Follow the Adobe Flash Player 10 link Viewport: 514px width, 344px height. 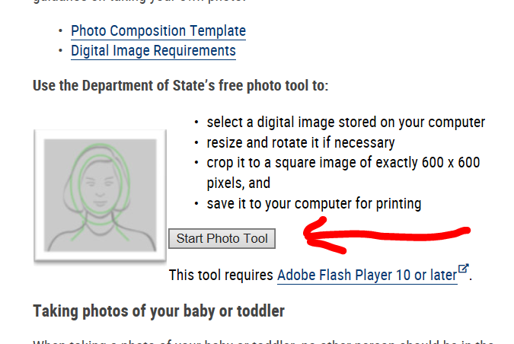click(x=367, y=275)
